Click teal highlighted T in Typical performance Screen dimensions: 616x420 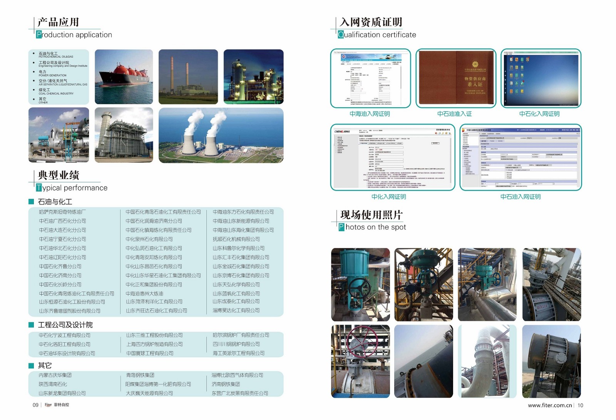(39, 188)
